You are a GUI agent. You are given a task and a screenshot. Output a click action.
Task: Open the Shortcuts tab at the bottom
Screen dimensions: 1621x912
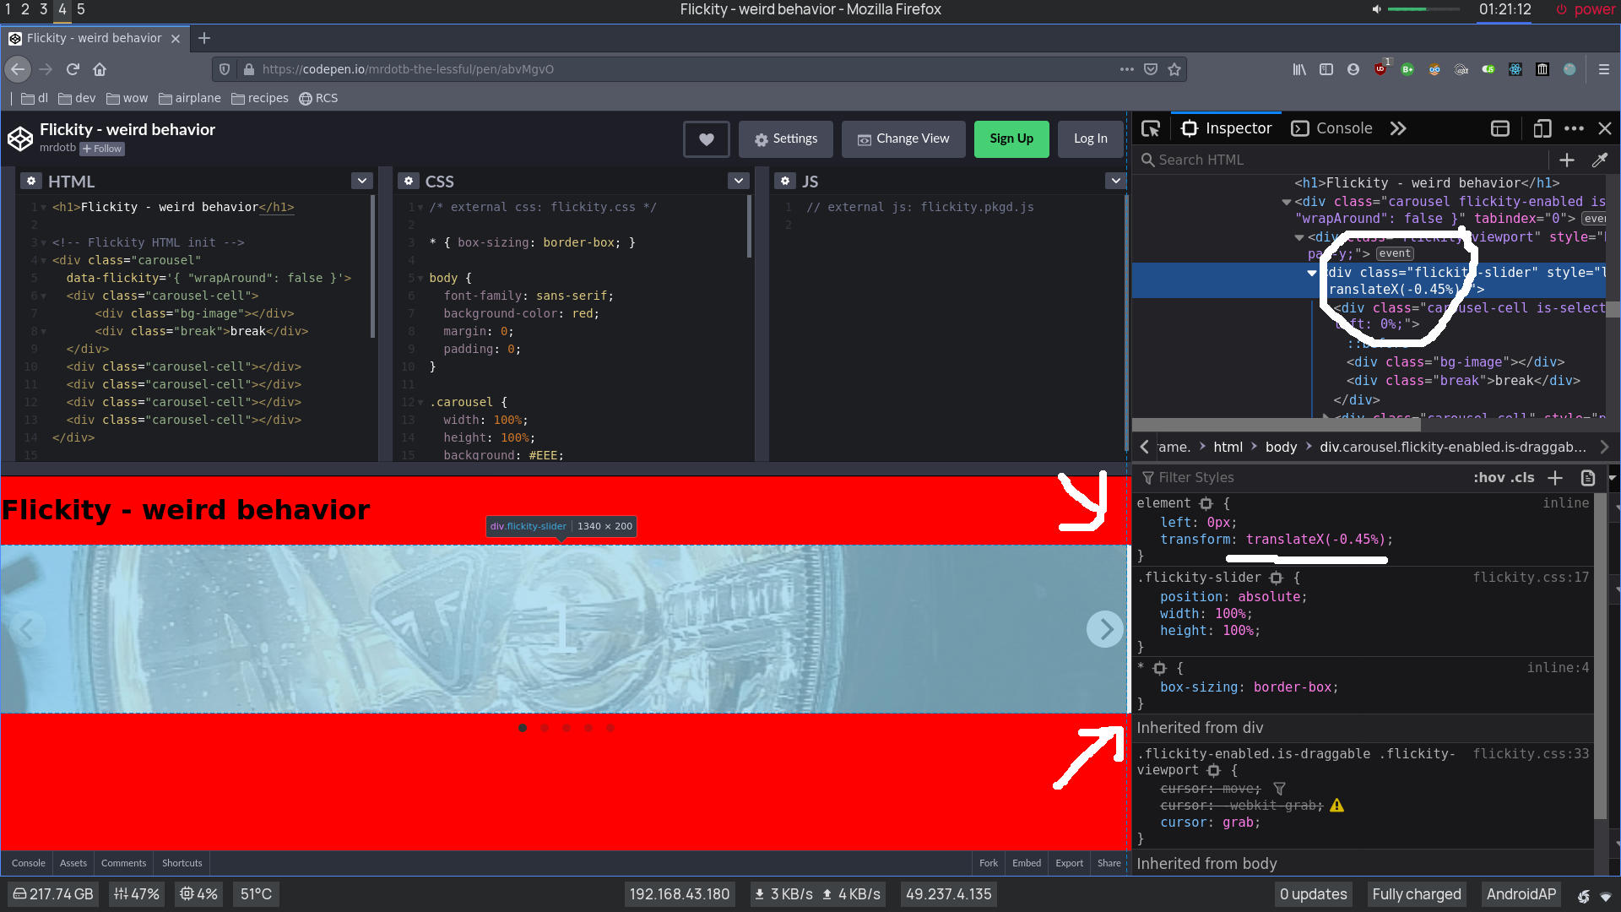click(181, 863)
